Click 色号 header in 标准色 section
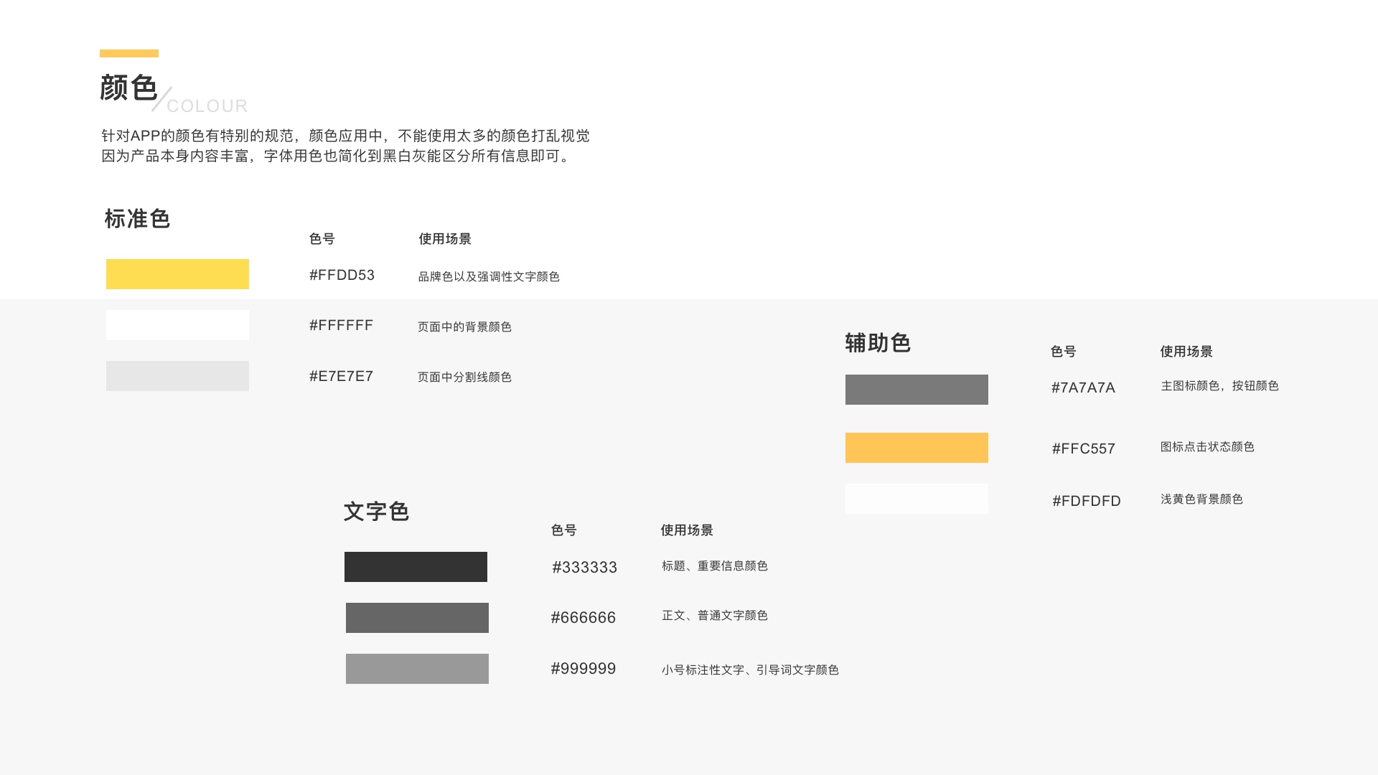 point(322,239)
